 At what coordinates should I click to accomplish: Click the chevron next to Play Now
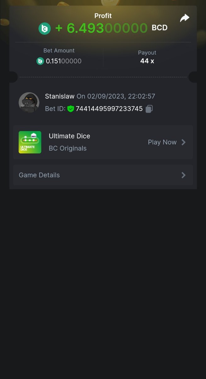pyautogui.click(x=184, y=142)
